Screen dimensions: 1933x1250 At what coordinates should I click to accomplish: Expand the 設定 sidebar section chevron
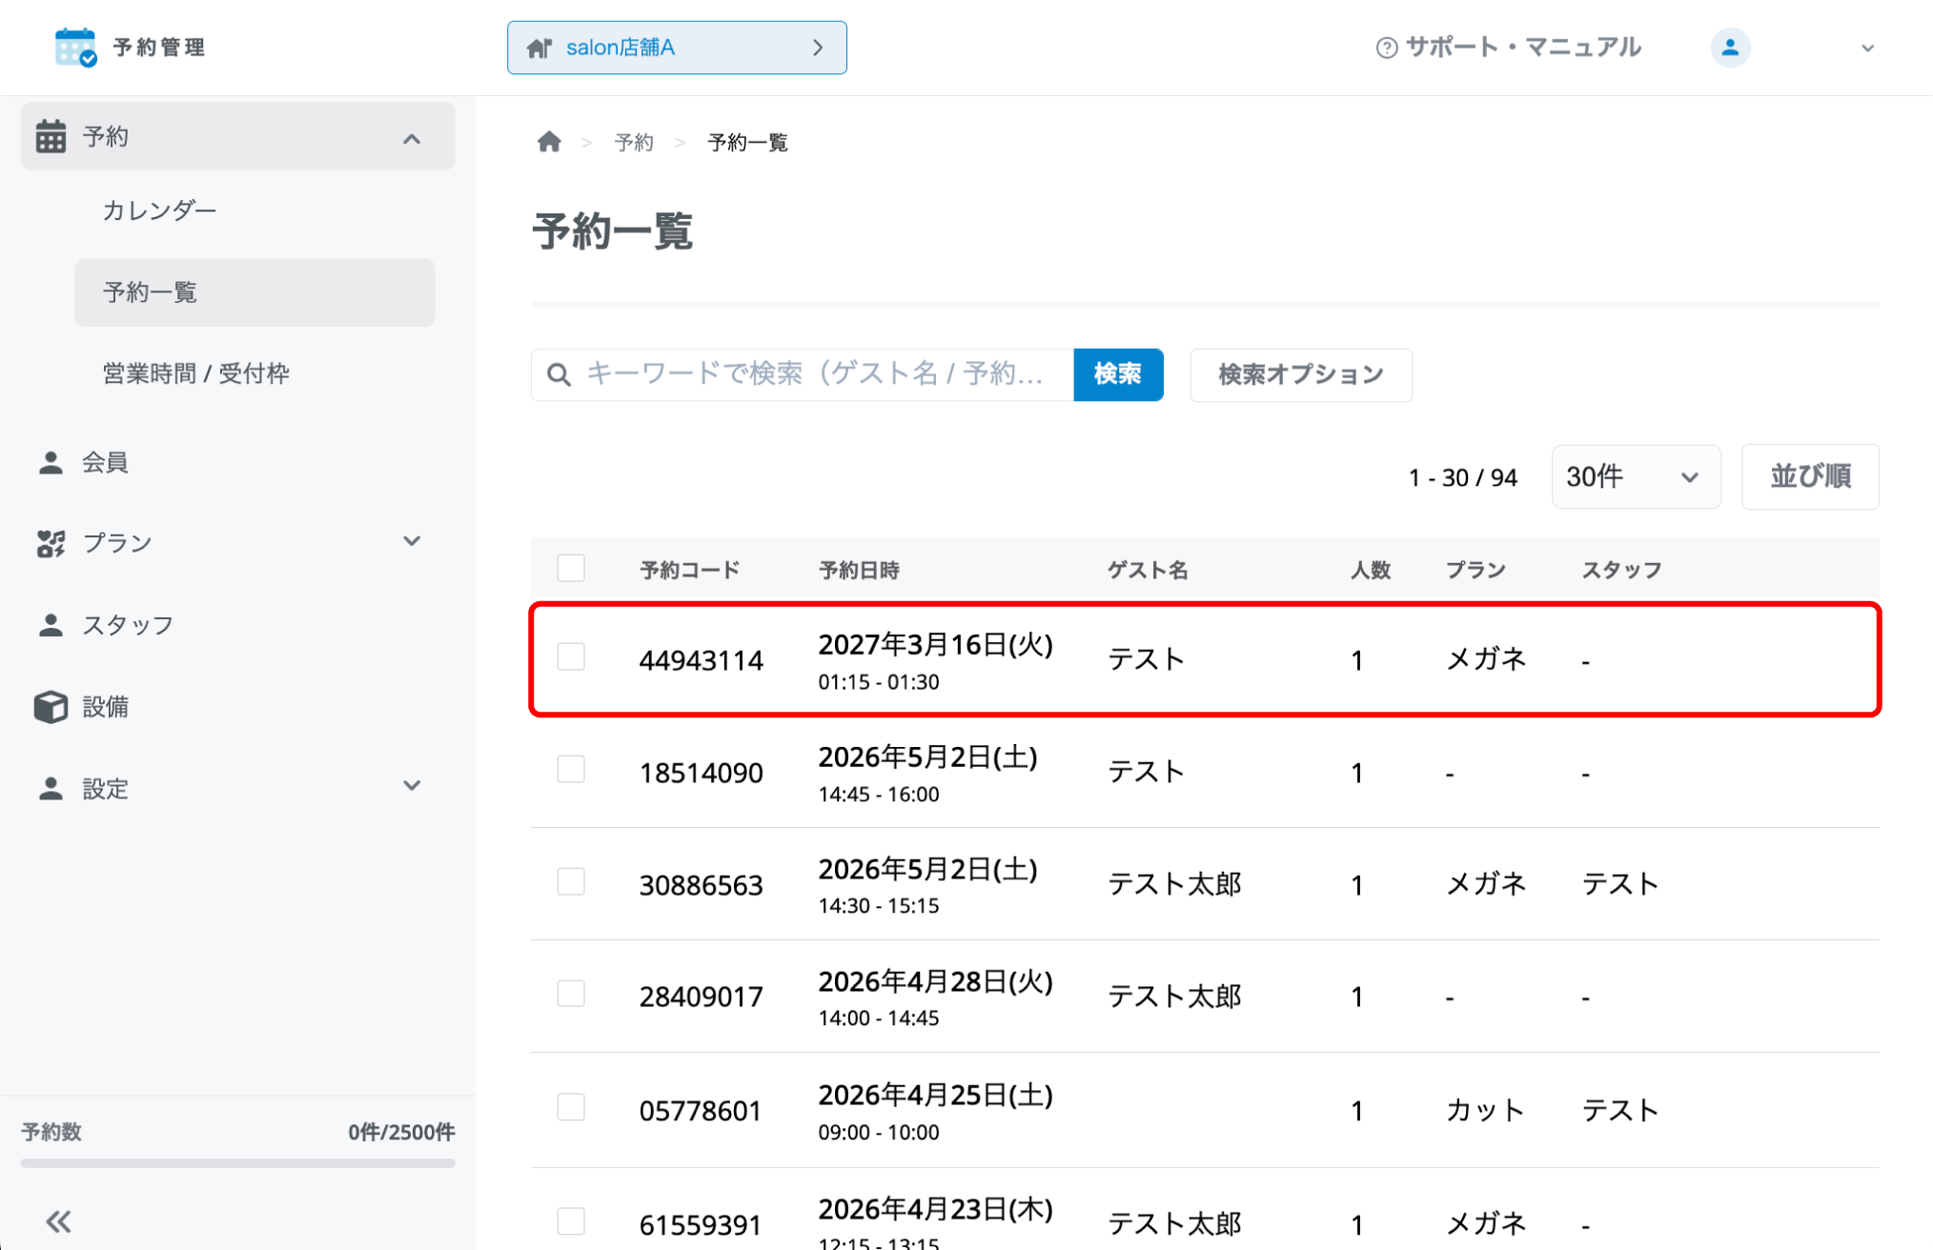tap(412, 786)
